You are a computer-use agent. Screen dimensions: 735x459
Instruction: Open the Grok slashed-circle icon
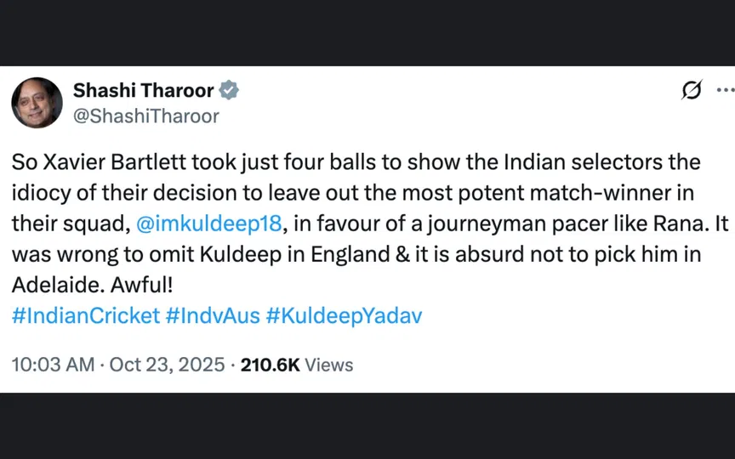(692, 91)
